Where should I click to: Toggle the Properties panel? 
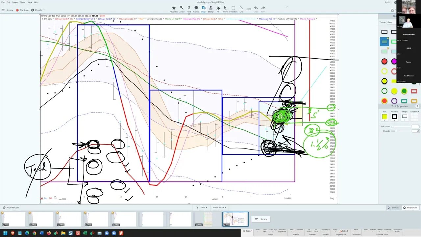pos(410,208)
